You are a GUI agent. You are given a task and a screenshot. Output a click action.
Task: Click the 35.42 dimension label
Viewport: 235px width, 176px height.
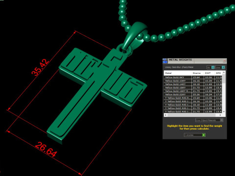tap(40, 67)
